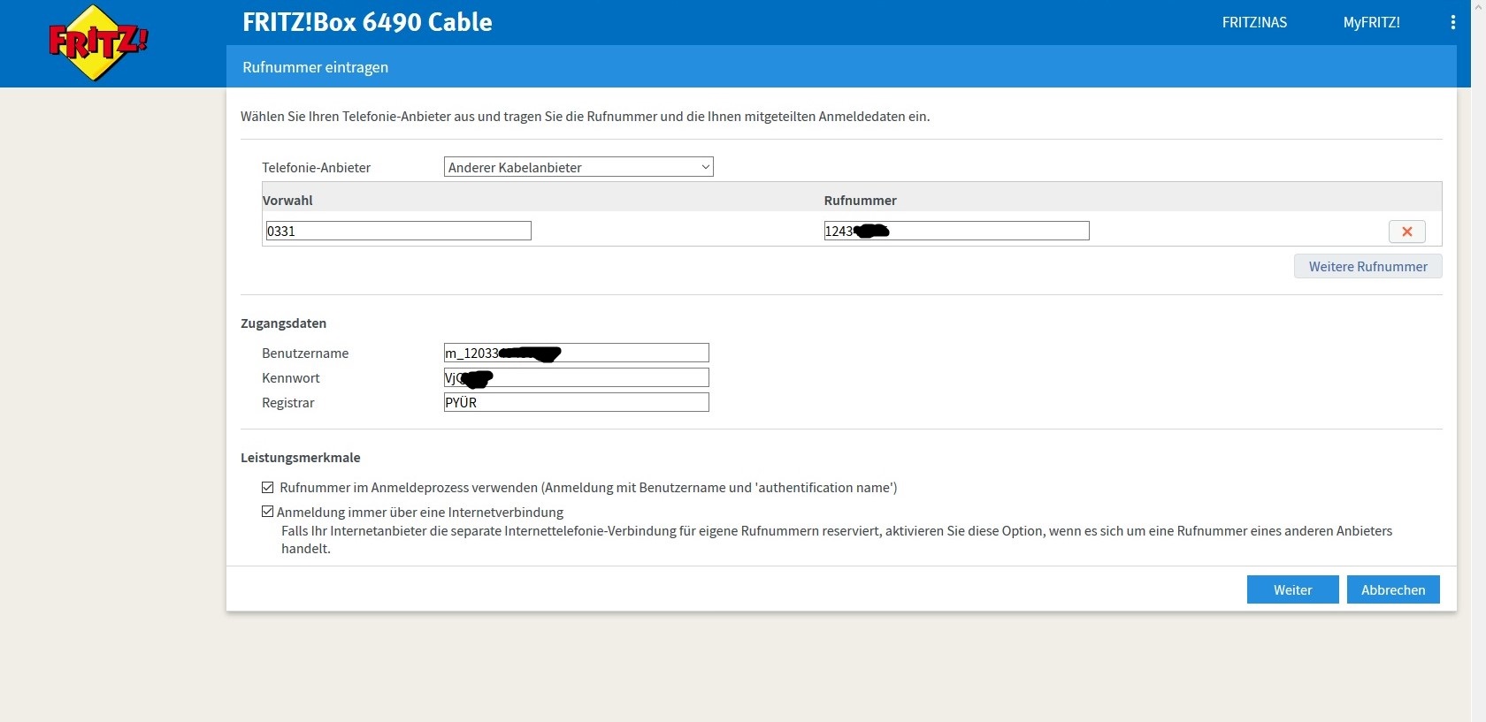
Task: Click the Weiter button
Action: point(1292,589)
